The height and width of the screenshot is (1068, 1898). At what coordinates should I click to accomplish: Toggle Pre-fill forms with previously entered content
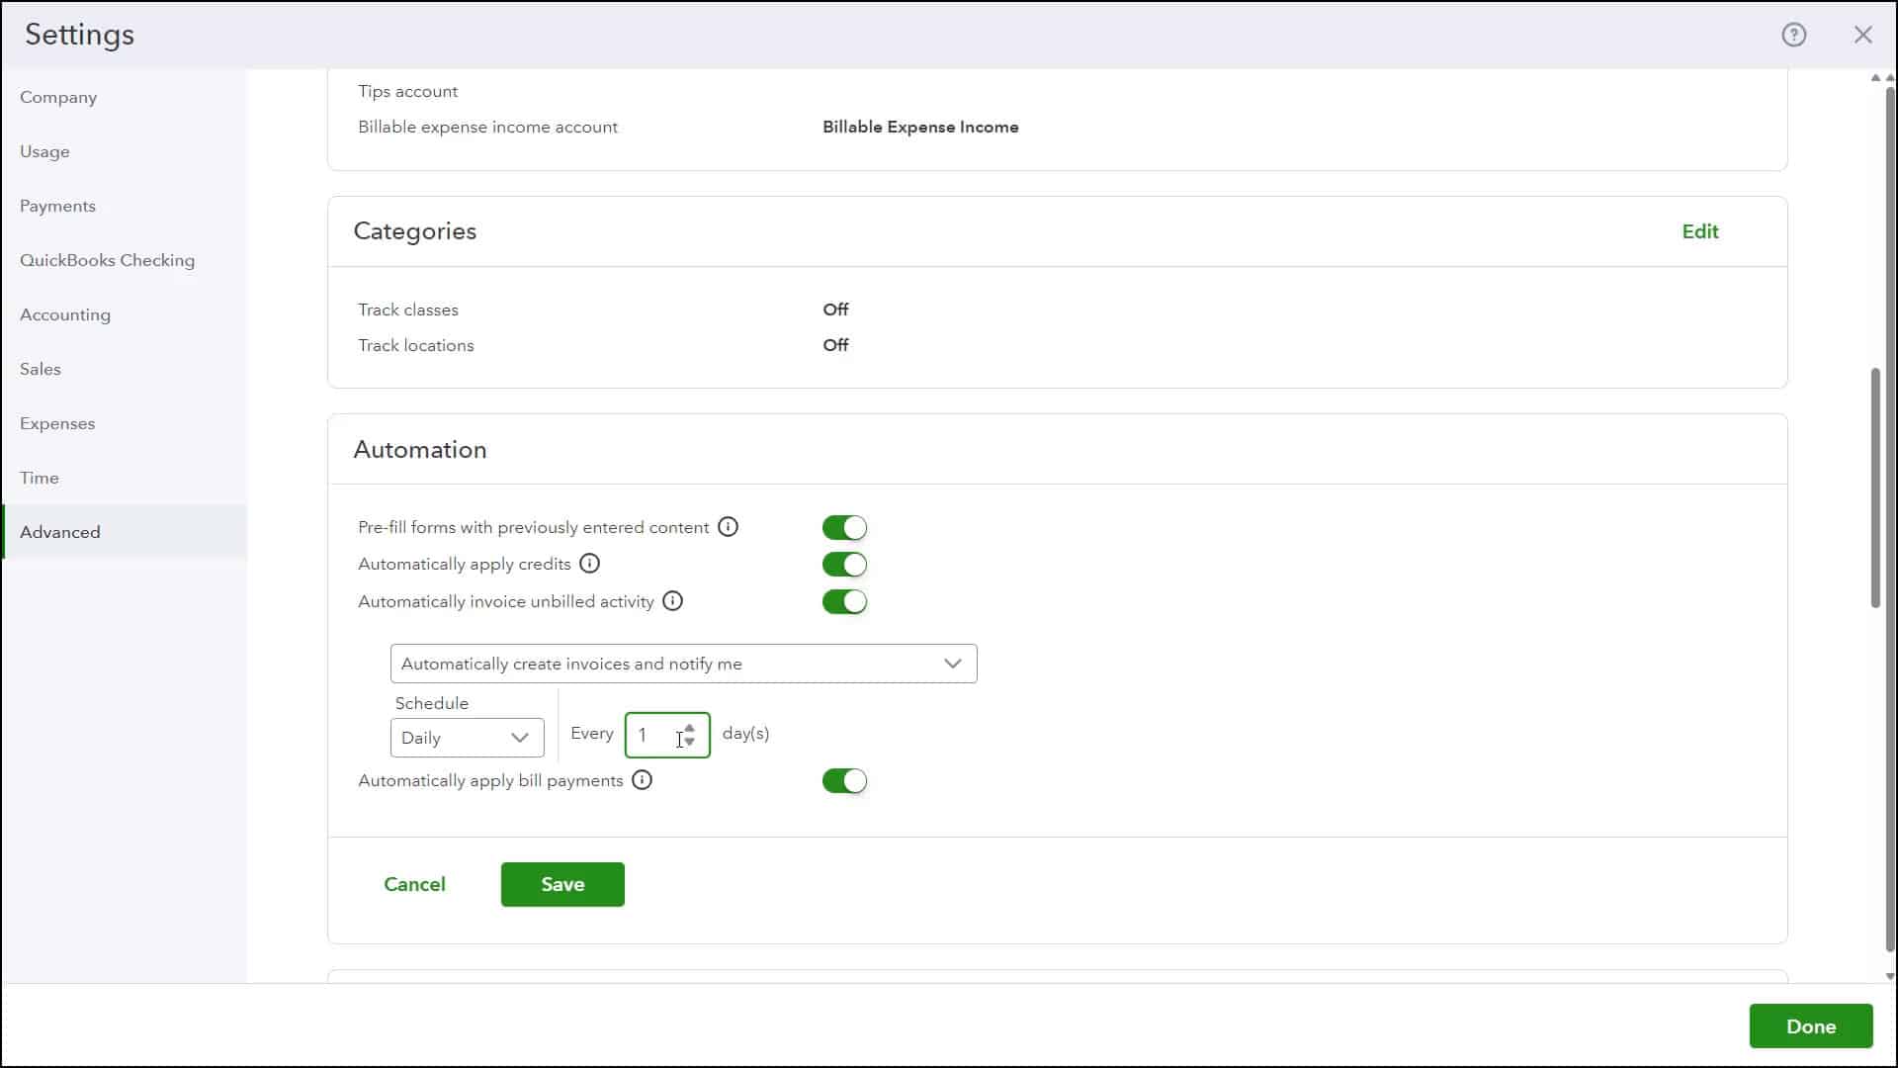(x=843, y=528)
